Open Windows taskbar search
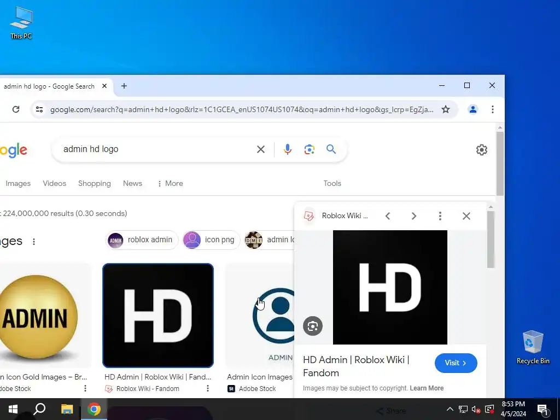Image resolution: width=560 pixels, height=420 pixels. coord(39,409)
